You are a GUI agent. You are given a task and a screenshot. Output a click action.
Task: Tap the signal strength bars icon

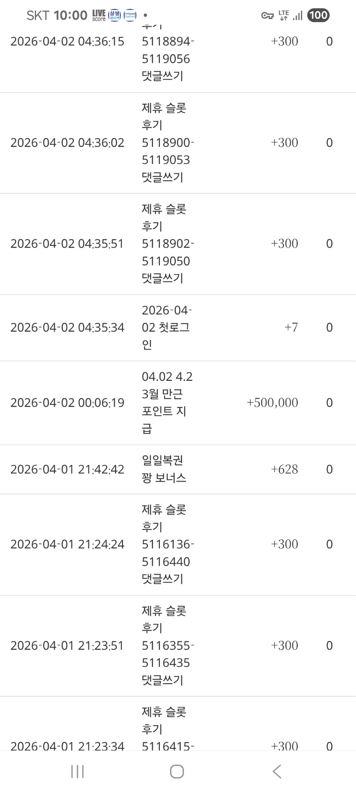(298, 16)
